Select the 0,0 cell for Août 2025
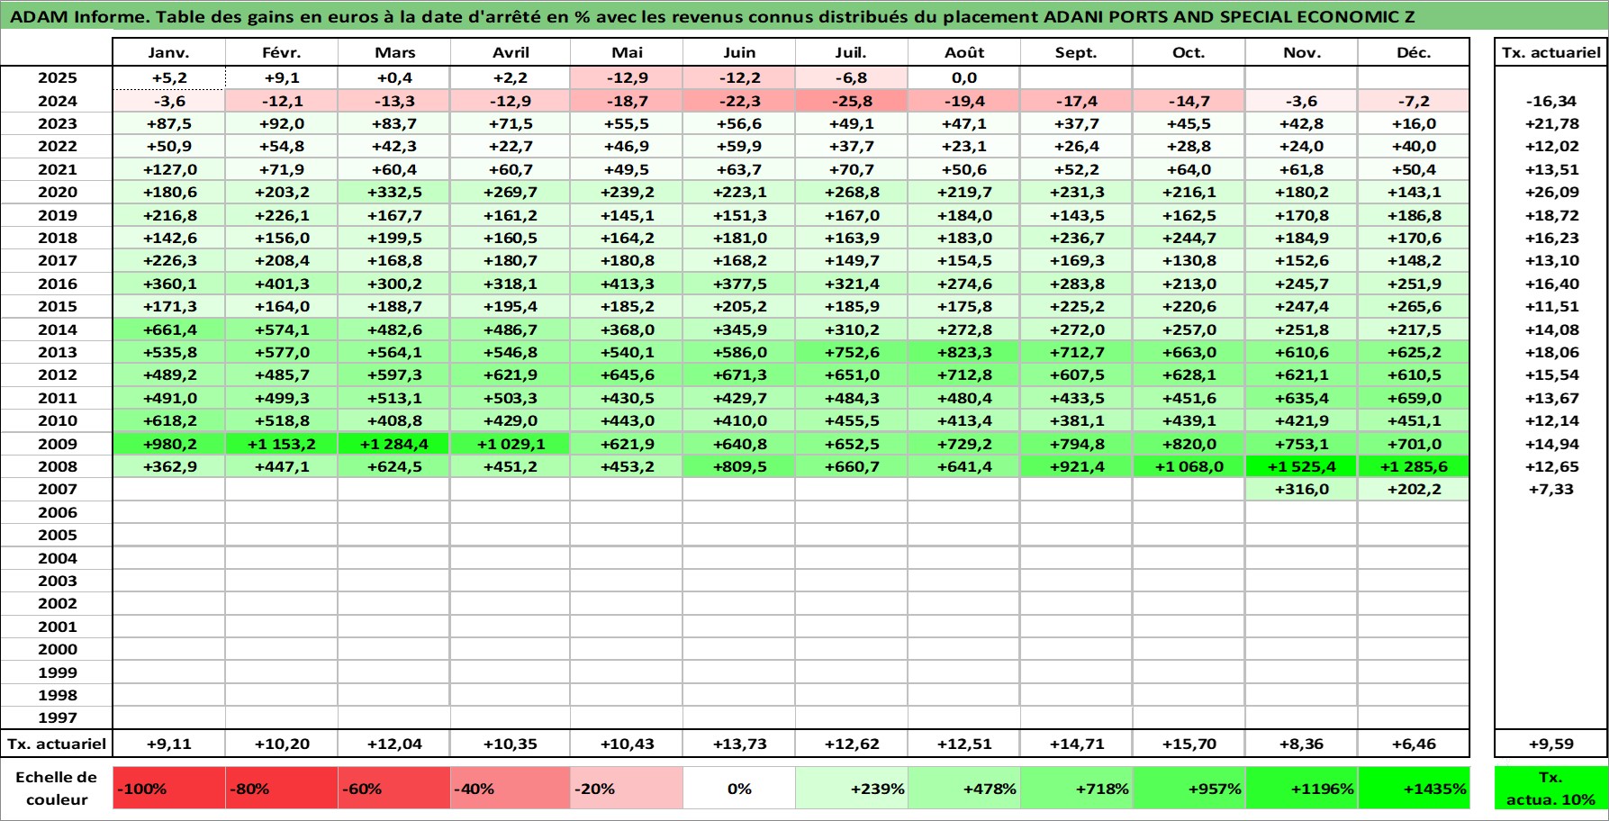 pos(964,77)
